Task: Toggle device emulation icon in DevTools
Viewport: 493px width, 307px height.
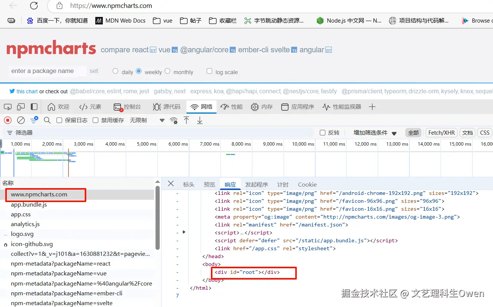Action: (x=21, y=107)
